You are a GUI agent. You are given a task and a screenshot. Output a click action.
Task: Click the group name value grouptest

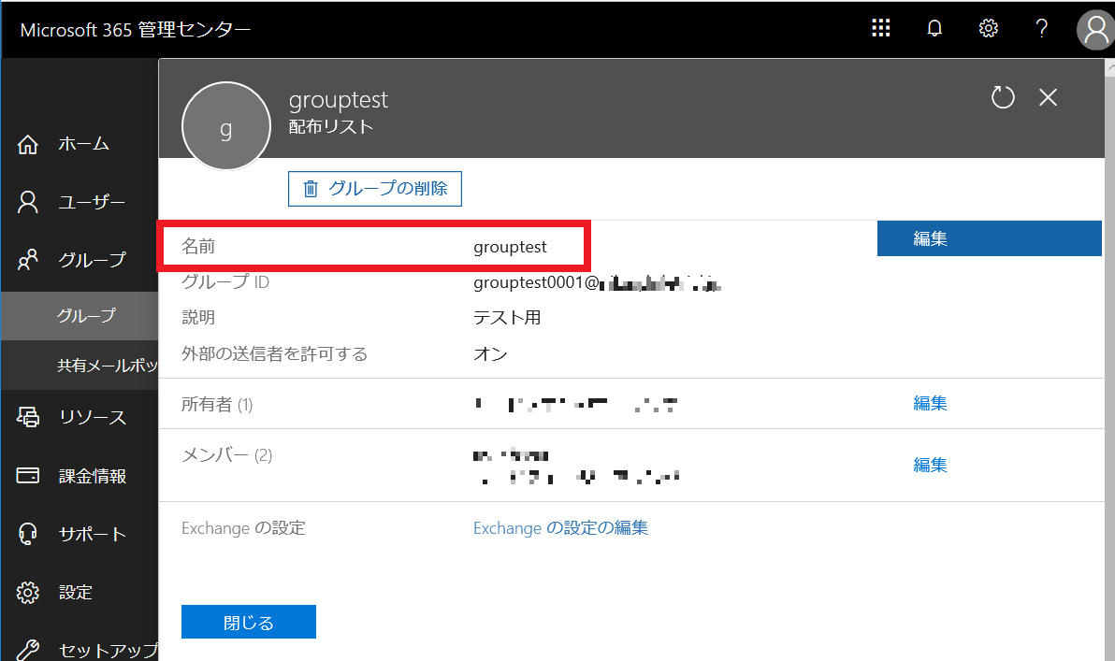click(510, 247)
